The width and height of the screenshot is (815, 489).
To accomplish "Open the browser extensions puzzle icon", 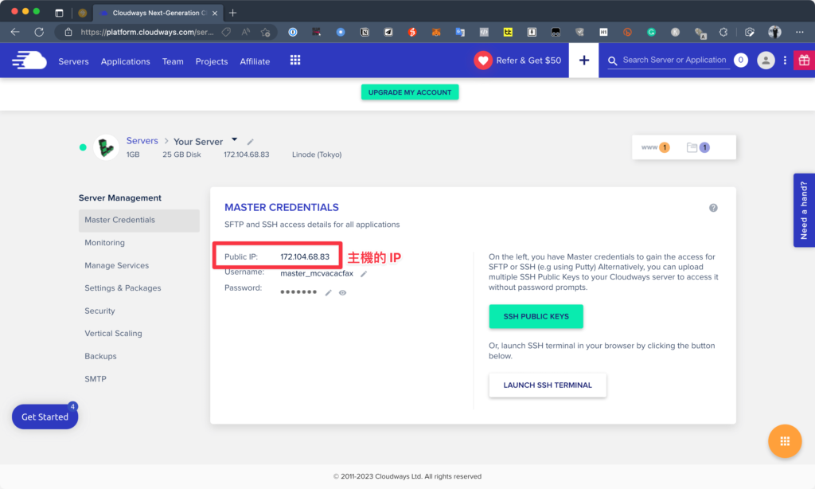I will coord(723,32).
